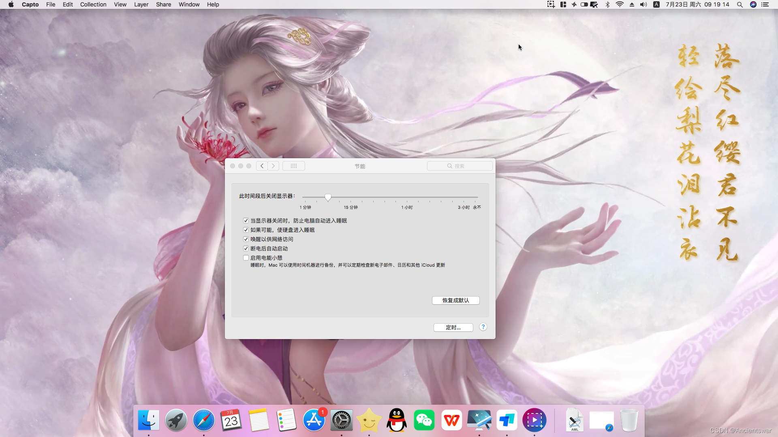The image size is (778, 437).
Task: Open the input source menu icon
Action: pos(656,4)
